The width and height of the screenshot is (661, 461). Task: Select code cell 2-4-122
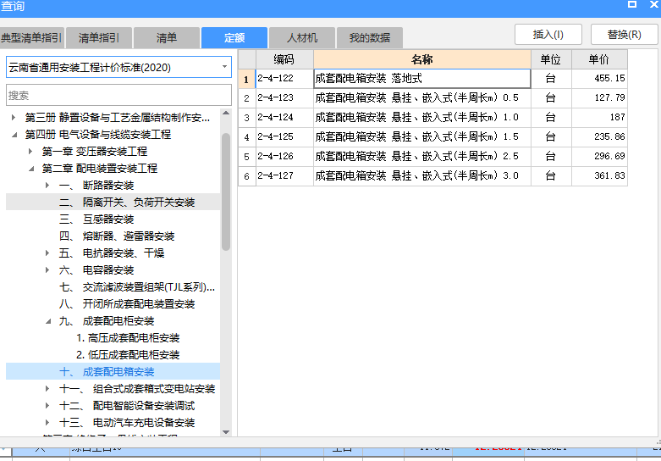click(x=284, y=79)
